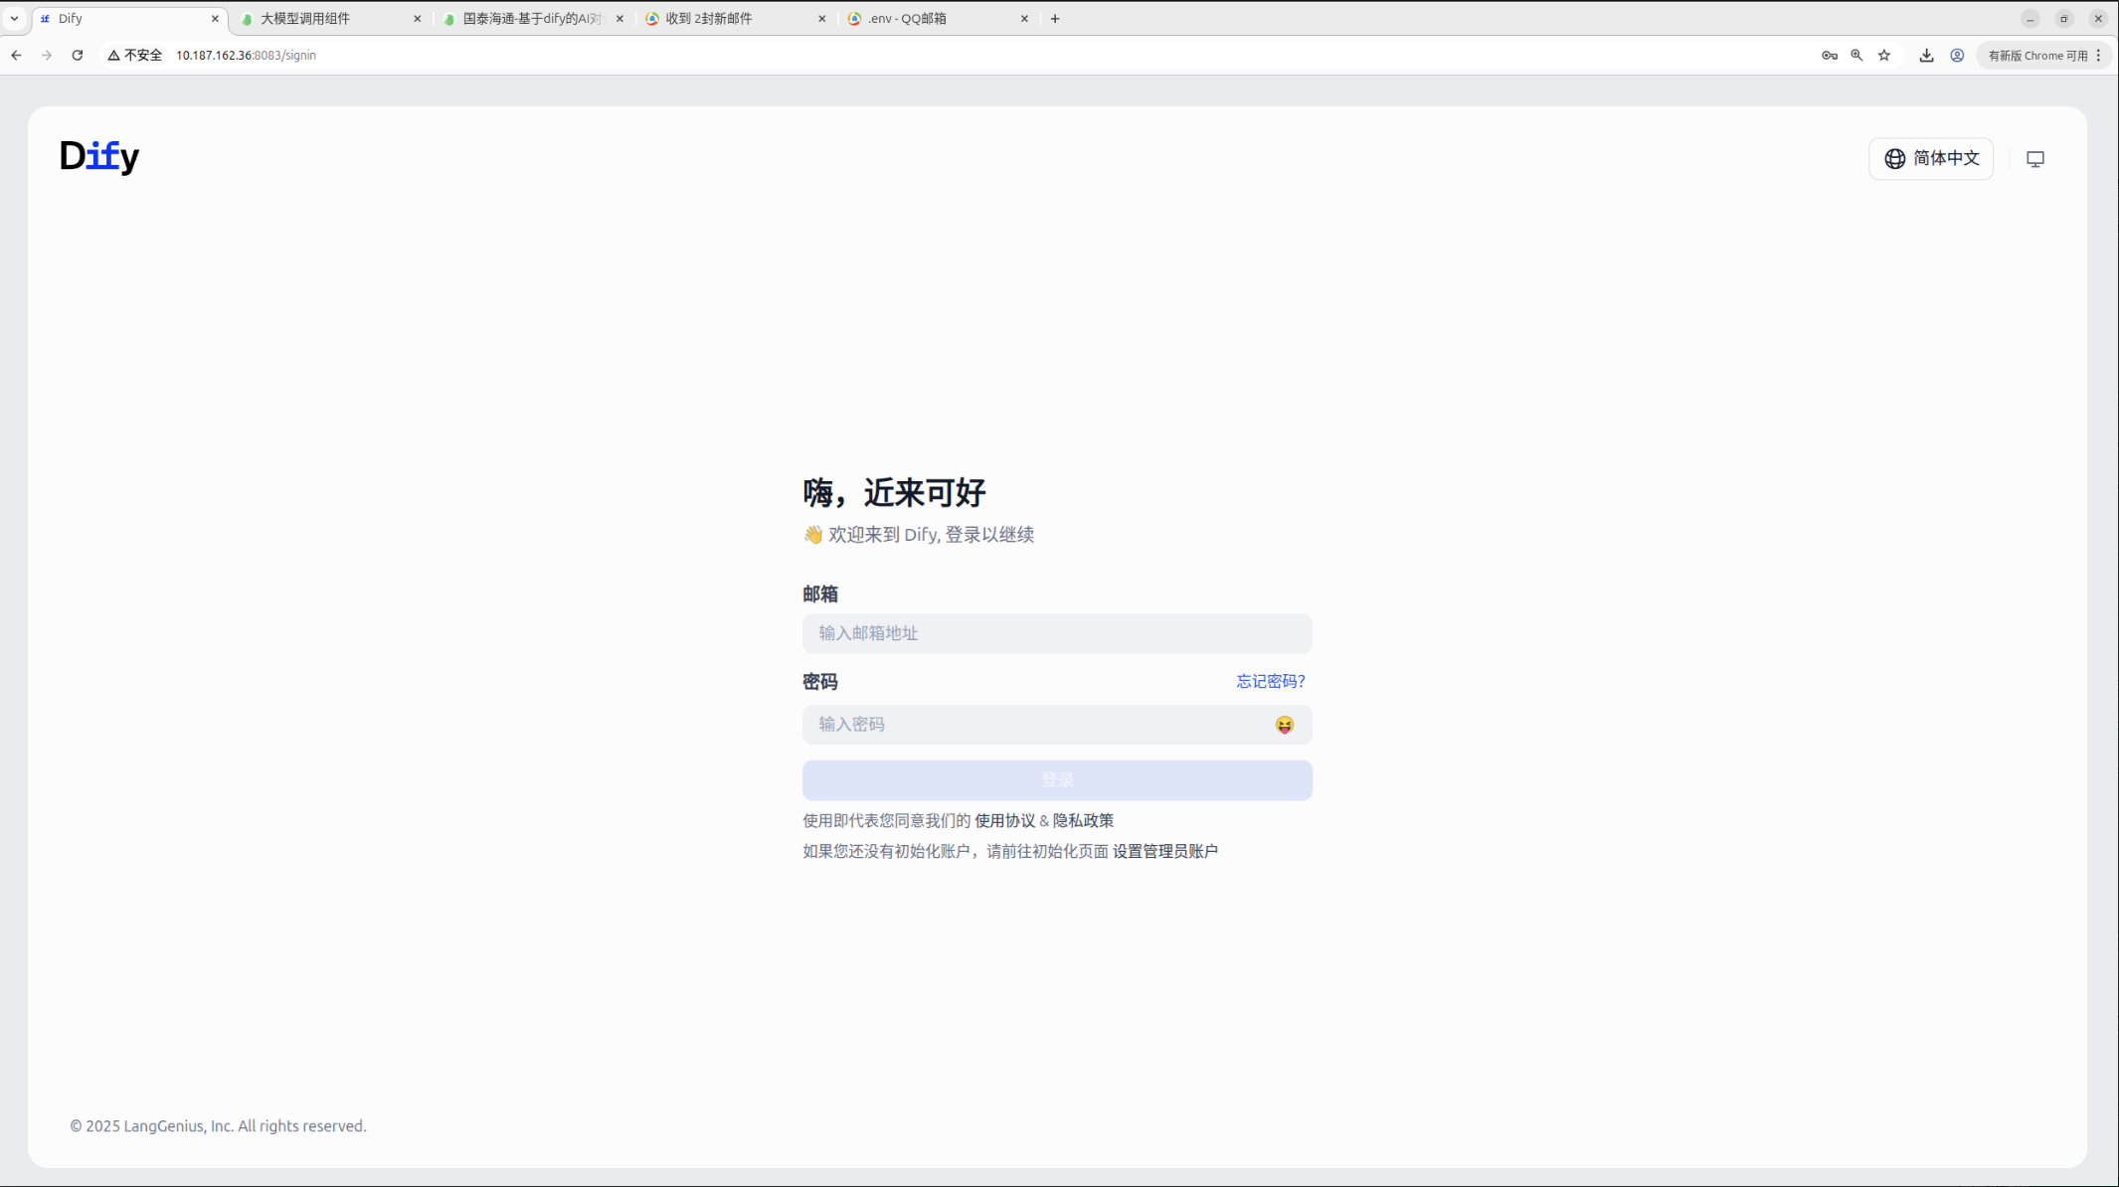Focus the 输入邮箱地址 email field
This screenshot has width=2119, height=1187.
[1056, 633]
